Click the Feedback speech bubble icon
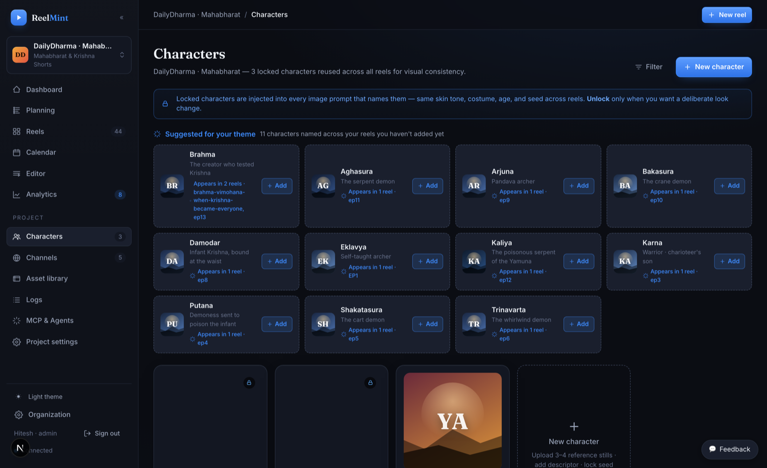Image resolution: width=767 pixels, height=468 pixels. tap(712, 449)
